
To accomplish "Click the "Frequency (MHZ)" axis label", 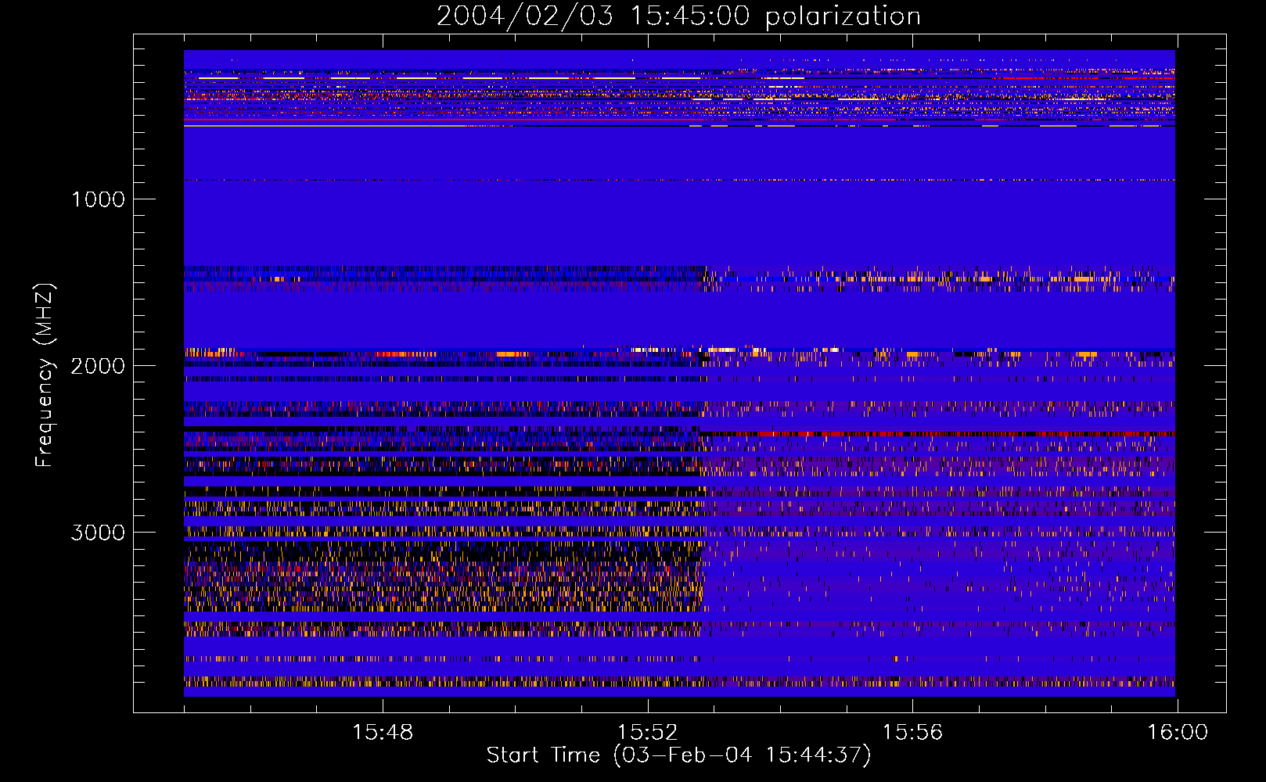I will click(44, 375).
